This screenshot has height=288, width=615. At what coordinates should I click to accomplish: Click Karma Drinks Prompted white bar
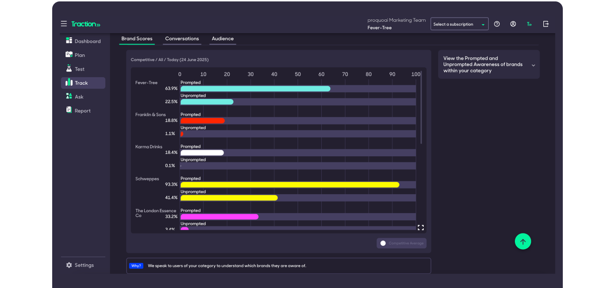202,153
